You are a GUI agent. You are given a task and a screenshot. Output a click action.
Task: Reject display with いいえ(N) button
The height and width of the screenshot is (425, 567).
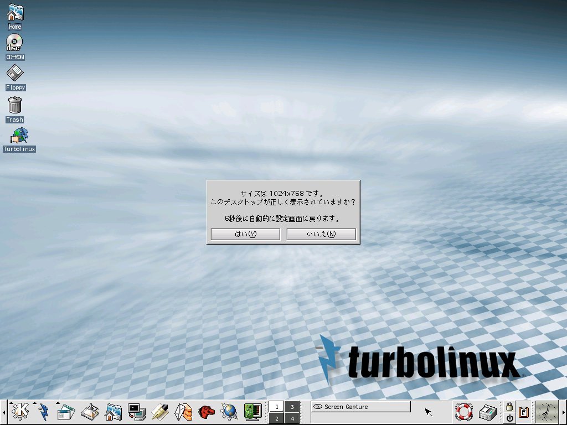[321, 234]
